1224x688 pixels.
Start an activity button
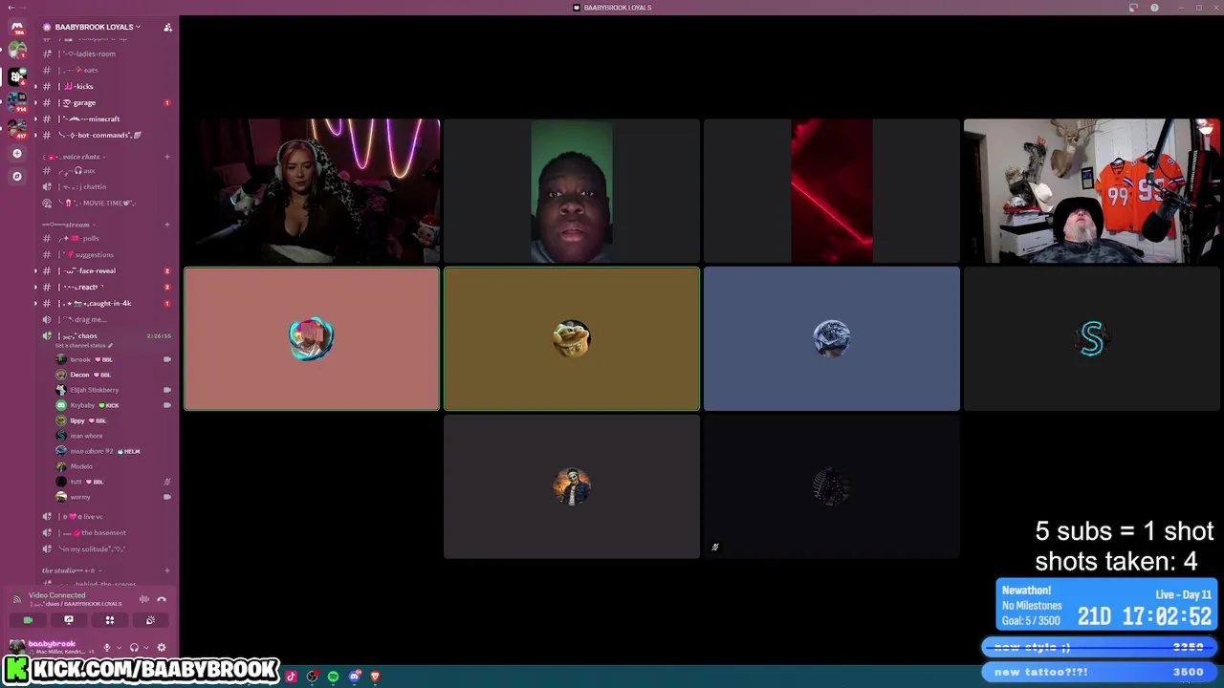110,620
